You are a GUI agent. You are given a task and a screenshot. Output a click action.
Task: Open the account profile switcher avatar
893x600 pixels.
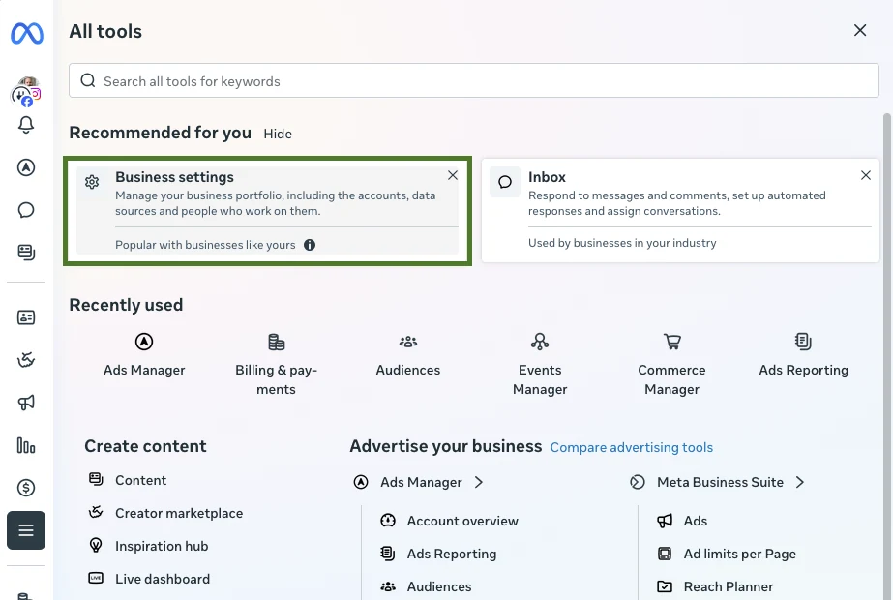26,91
